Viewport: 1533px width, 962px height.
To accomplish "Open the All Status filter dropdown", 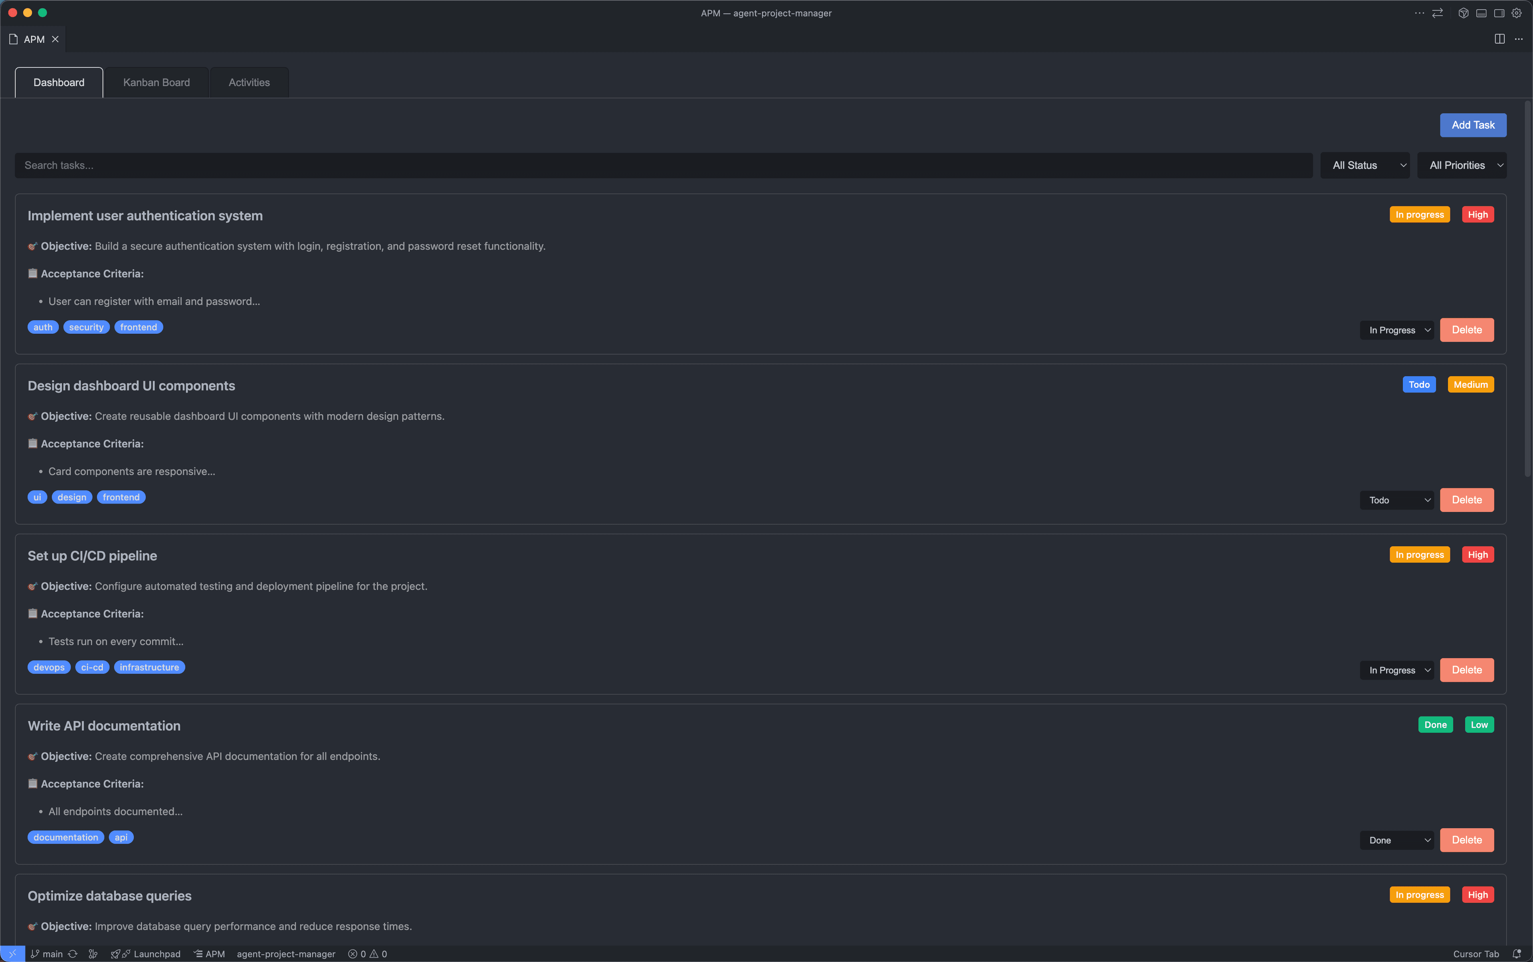I will (1365, 165).
